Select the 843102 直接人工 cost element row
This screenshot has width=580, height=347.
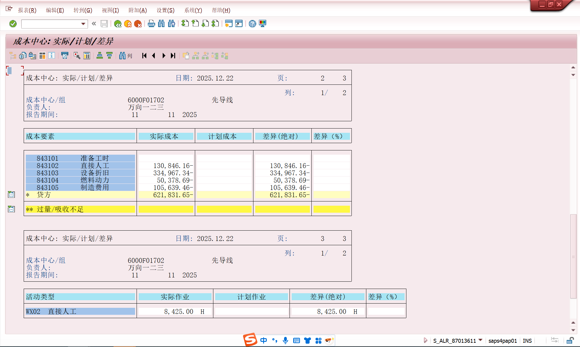point(80,166)
